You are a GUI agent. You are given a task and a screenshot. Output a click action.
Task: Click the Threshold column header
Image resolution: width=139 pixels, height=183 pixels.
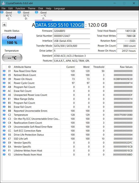pos(98,67)
